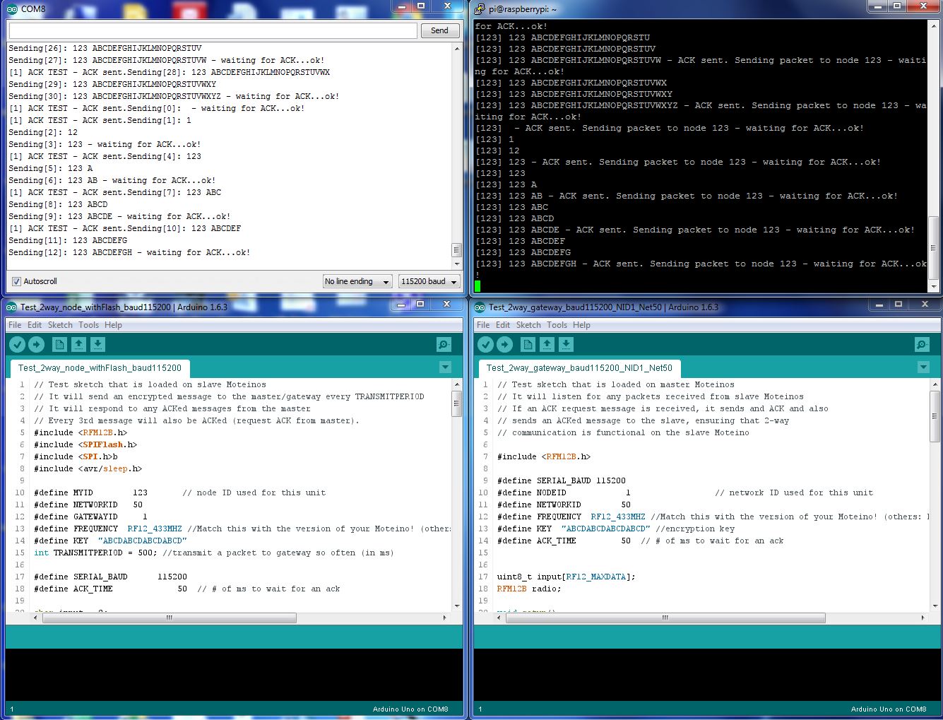Open Tools menu in gateway sketch window

point(557,325)
